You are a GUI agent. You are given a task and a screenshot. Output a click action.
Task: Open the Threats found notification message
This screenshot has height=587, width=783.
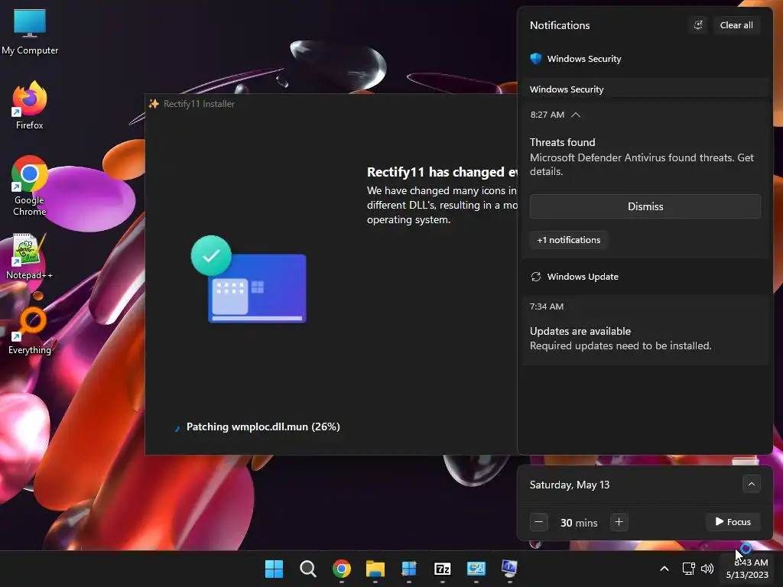[642, 157]
